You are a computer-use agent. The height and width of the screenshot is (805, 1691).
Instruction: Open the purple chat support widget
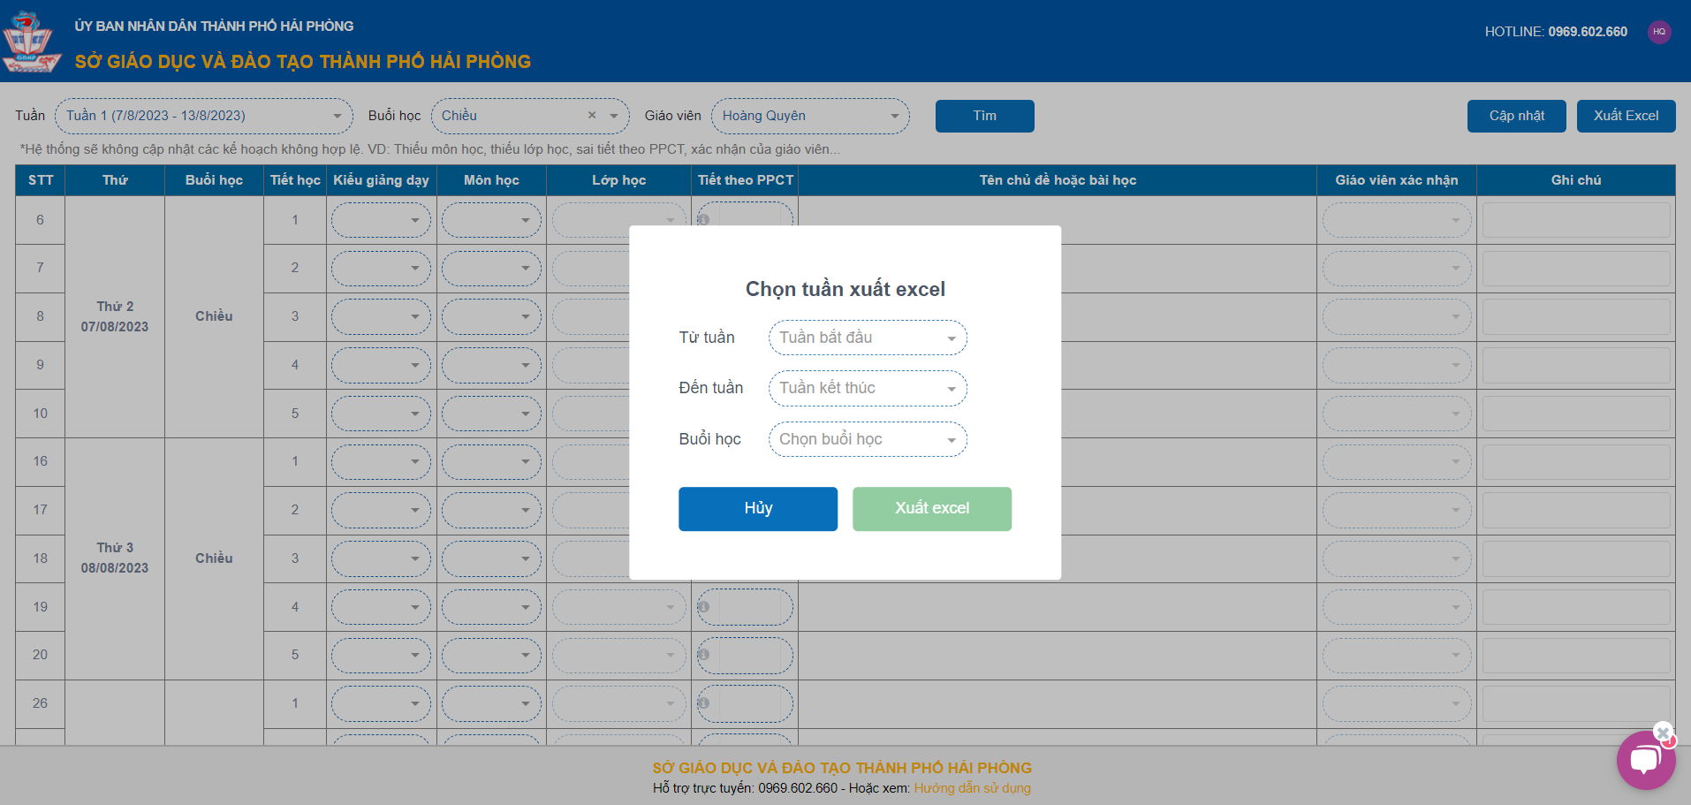[1645, 761]
